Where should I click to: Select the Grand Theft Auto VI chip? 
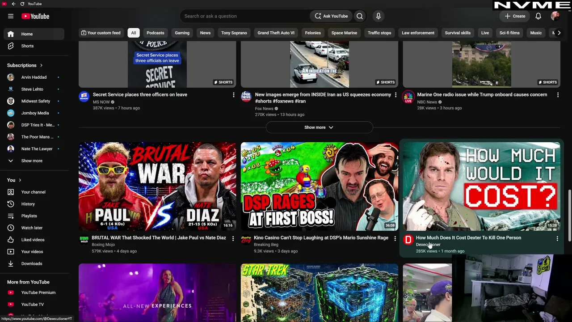276,33
